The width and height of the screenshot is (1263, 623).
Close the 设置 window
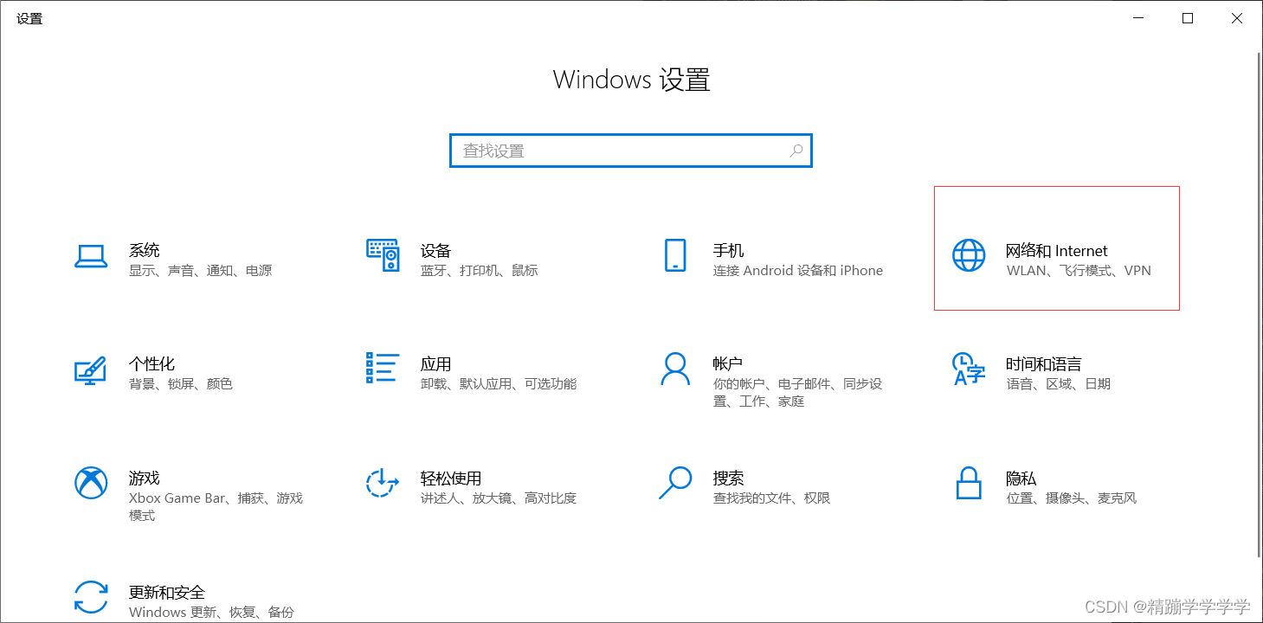coord(1237,18)
